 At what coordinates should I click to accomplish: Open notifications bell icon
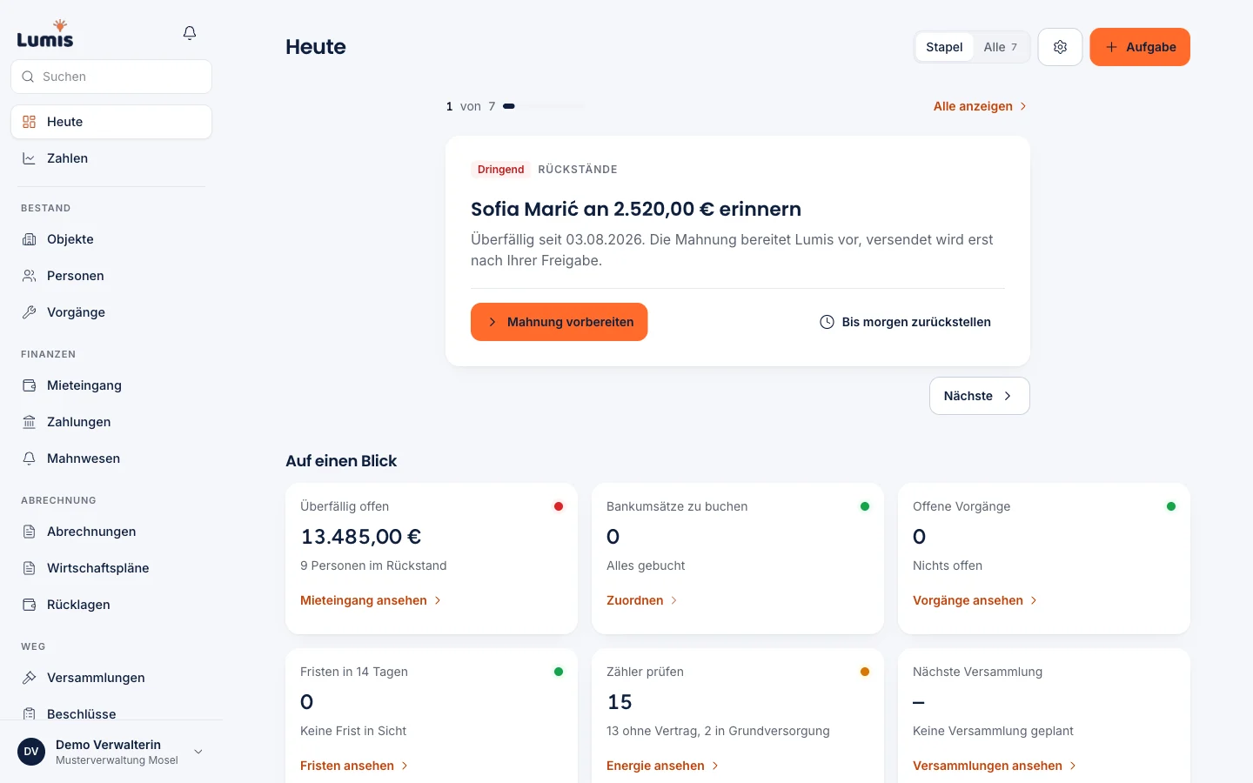click(x=190, y=33)
